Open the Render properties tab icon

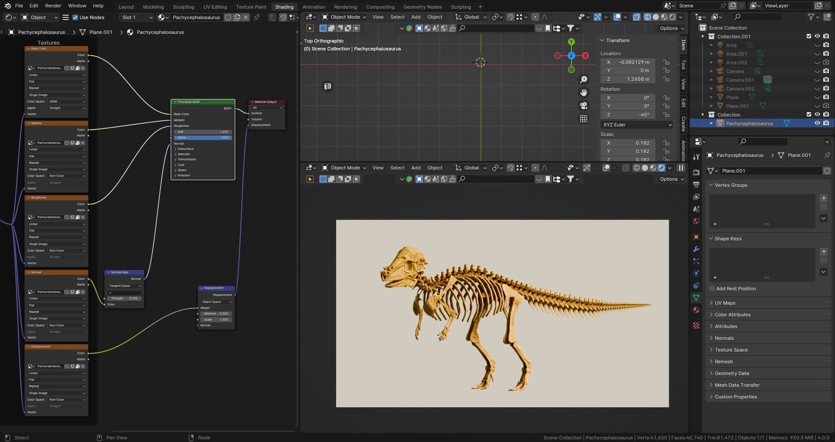(x=696, y=173)
